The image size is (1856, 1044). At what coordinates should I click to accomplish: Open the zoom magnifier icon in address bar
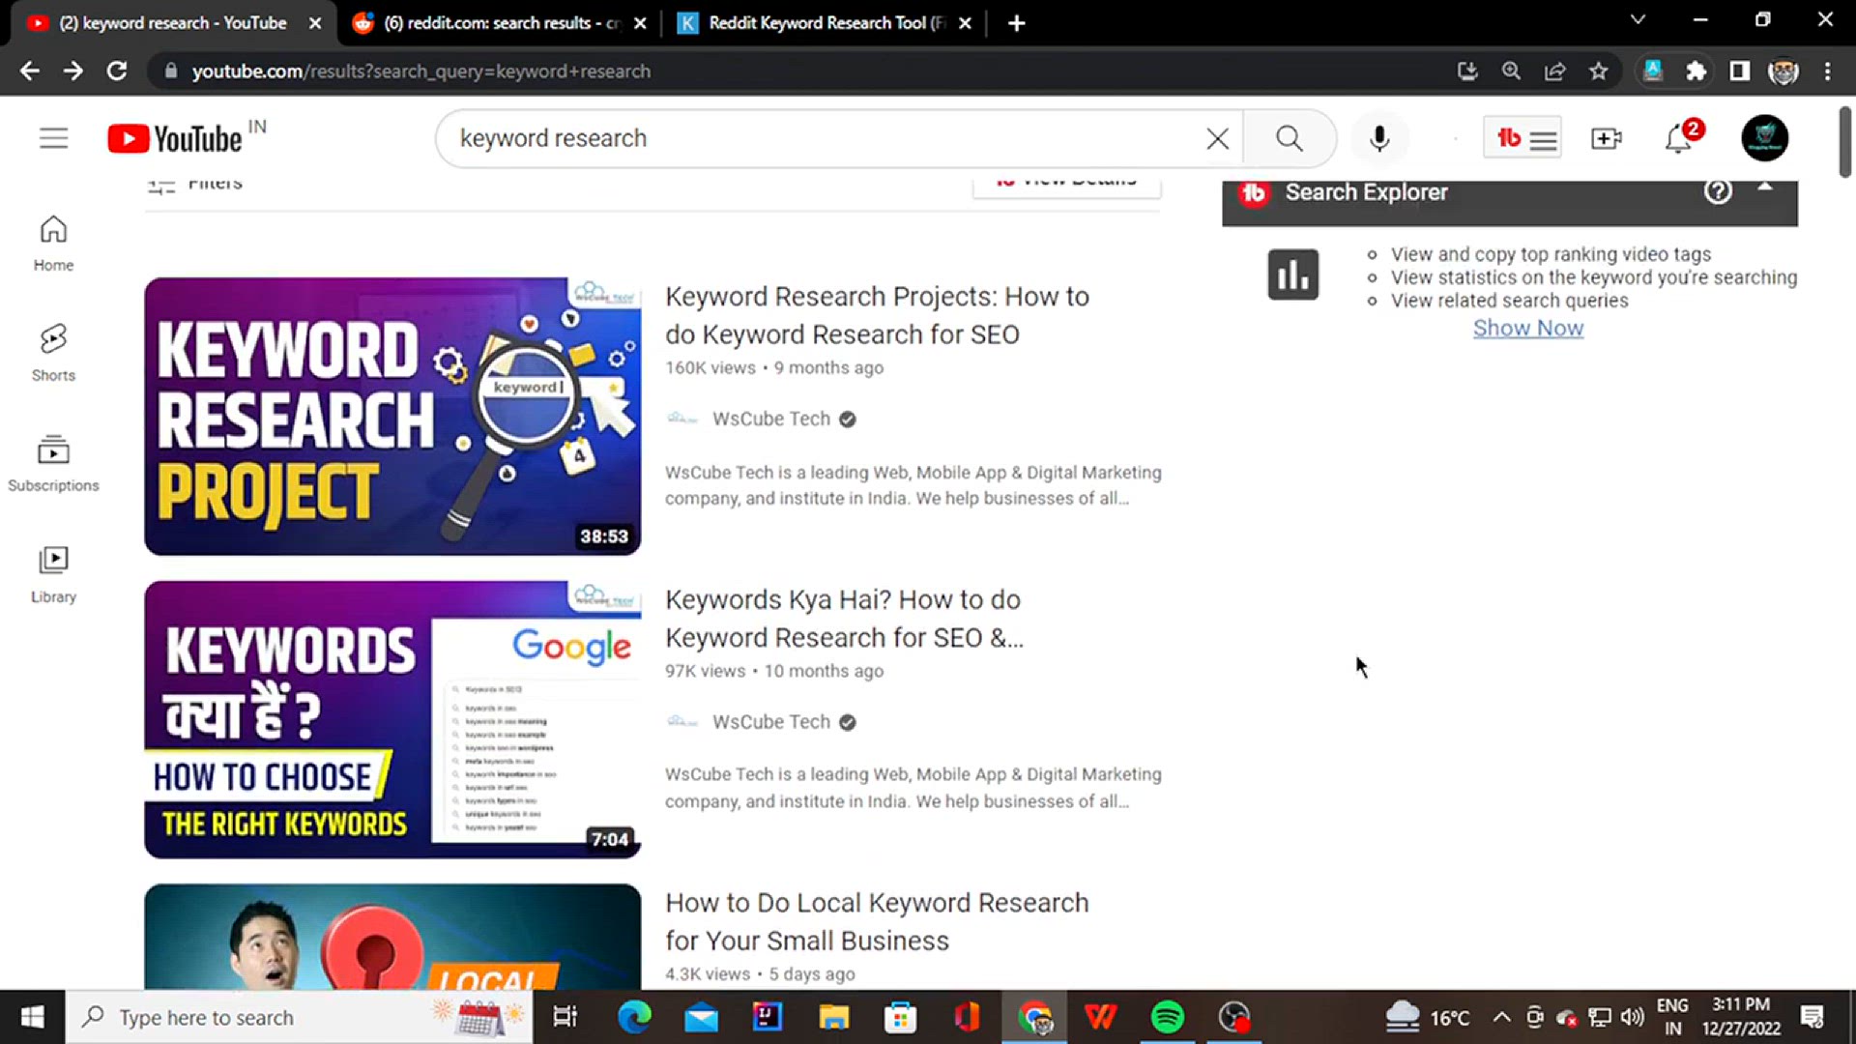pyautogui.click(x=1511, y=71)
